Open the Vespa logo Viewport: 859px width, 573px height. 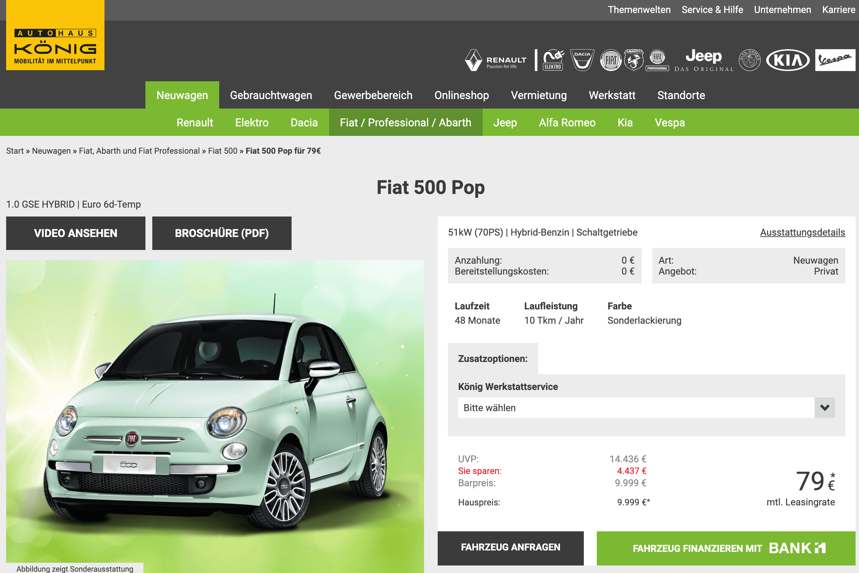point(835,60)
